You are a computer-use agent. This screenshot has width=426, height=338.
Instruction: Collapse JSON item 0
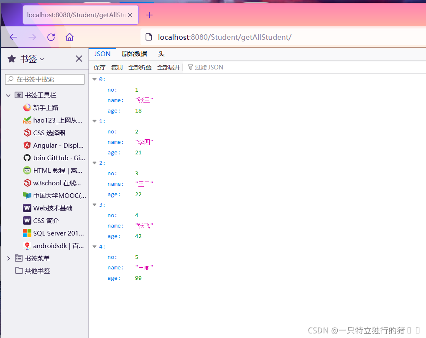tap(94, 79)
